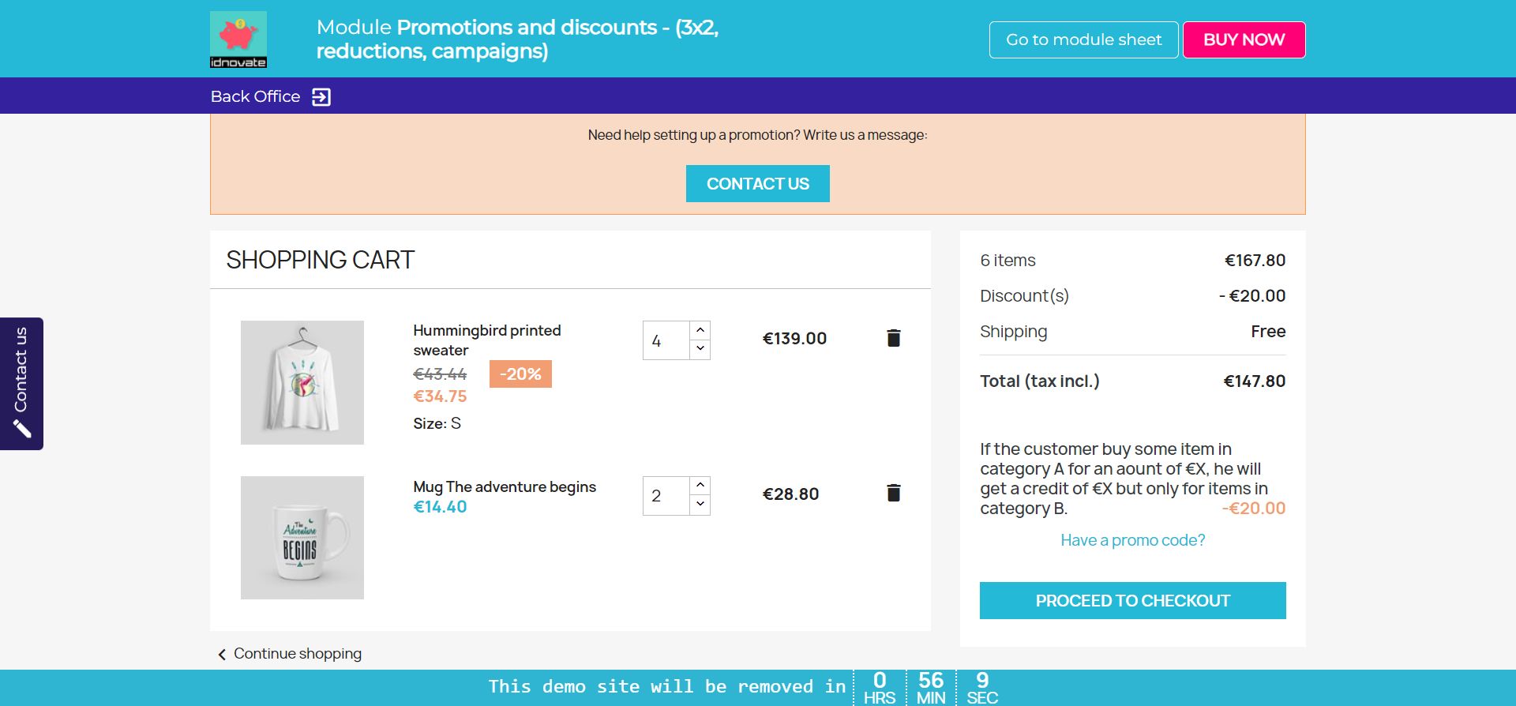Expand the Have a promo code link

click(1132, 540)
